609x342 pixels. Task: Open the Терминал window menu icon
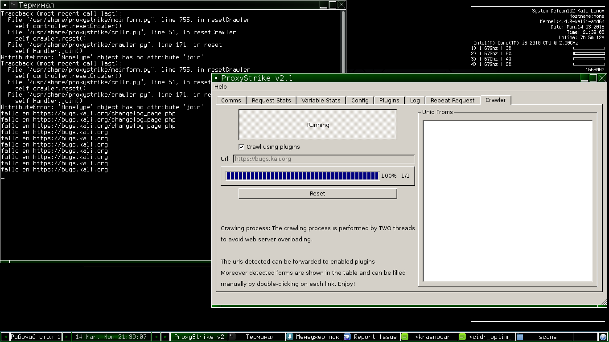click(x=4, y=5)
